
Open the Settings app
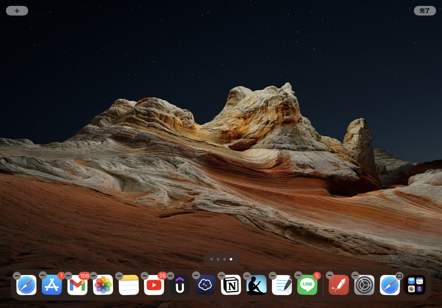pos(364,285)
